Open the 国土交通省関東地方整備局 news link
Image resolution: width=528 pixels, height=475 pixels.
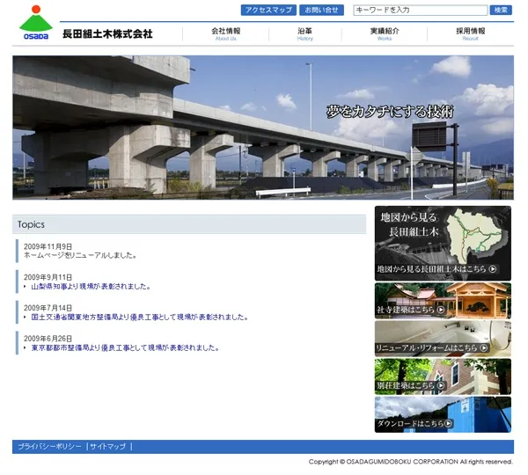pyautogui.click(x=139, y=317)
